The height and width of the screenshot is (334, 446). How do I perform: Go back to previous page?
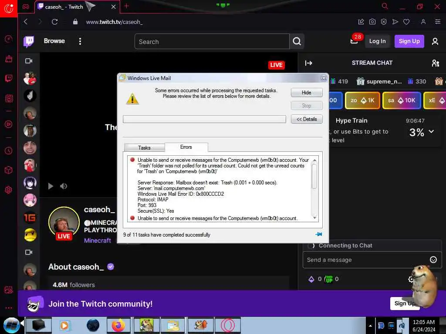coord(26,22)
